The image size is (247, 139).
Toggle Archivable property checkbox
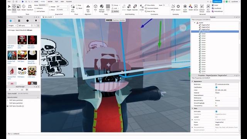click(x=216, y=112)
